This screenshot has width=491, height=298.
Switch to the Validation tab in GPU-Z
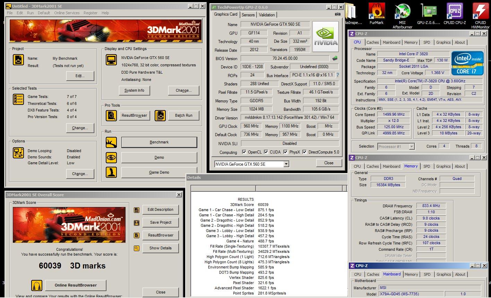(x=267, y=15)
